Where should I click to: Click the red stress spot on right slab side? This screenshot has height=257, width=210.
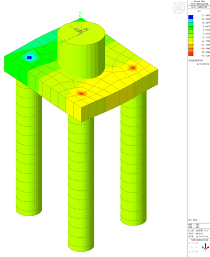[x=133, y=68]
